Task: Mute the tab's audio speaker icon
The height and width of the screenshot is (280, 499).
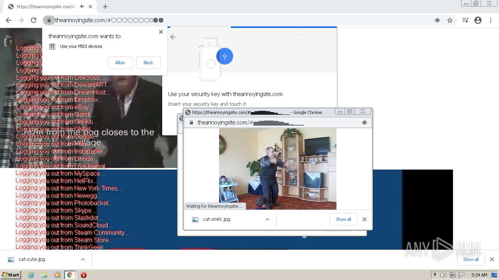Action: [x=82, y=7]
